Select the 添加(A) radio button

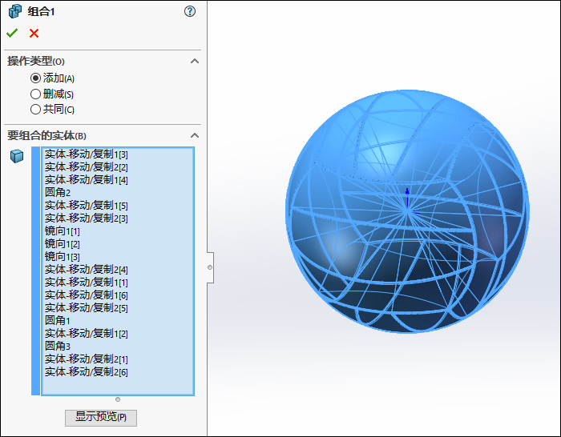(35, 78)
